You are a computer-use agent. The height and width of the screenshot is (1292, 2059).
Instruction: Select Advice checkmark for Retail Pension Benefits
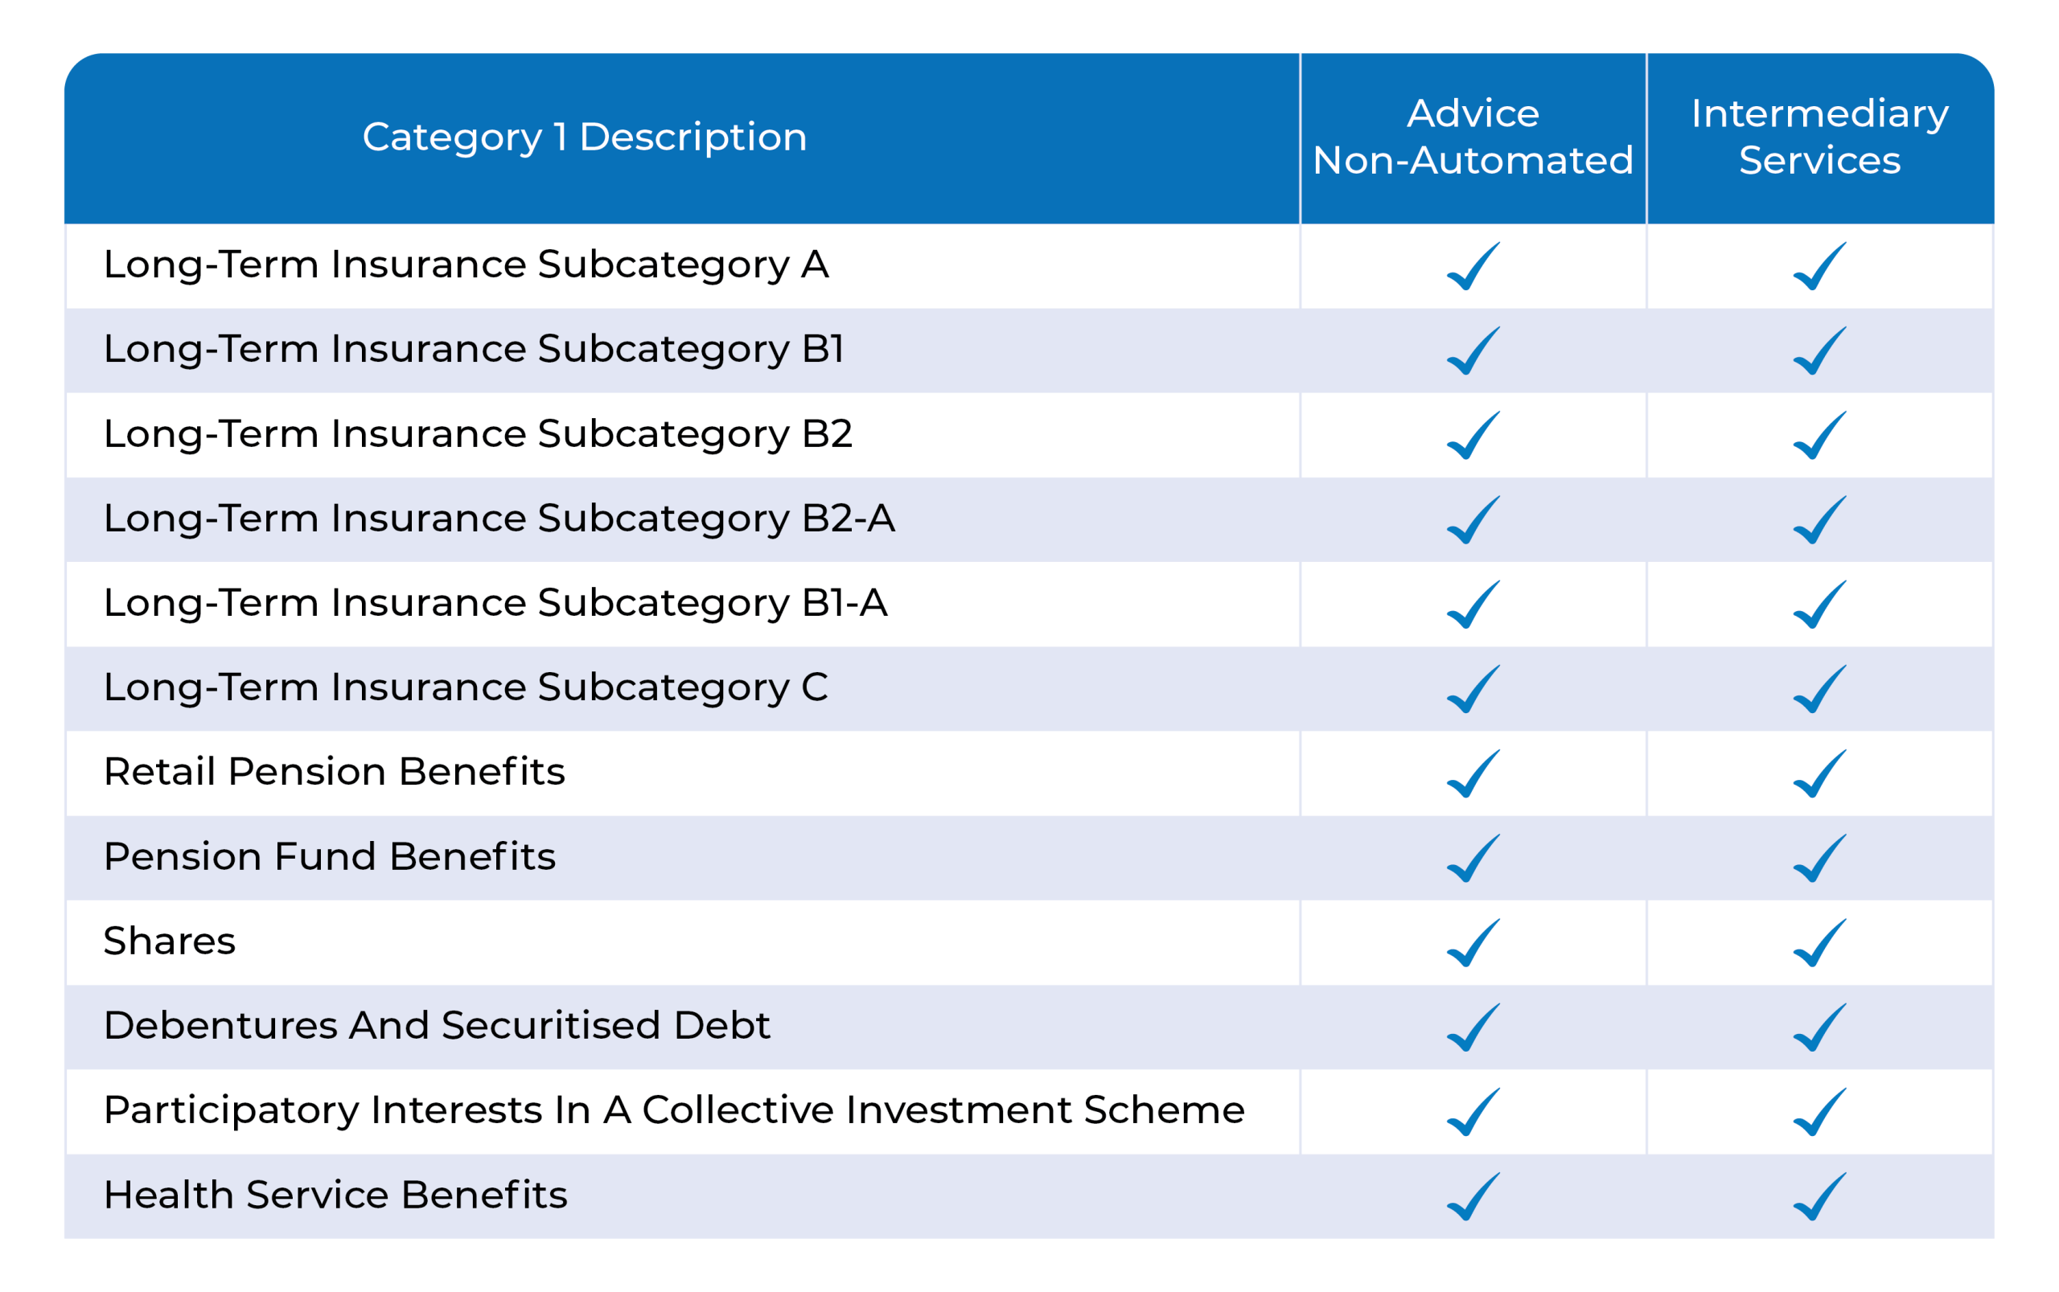[x=1473, y=773]
